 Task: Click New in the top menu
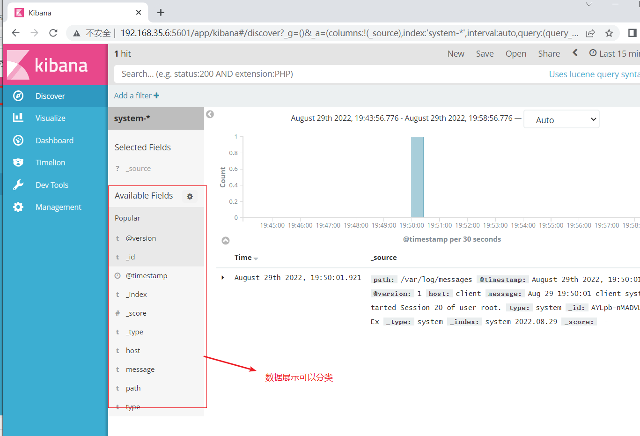tap(456, 54)
